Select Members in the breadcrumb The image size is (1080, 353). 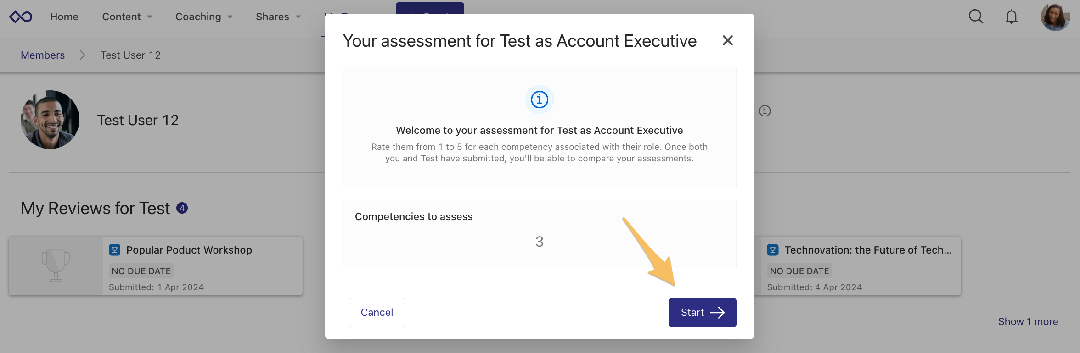click(42, 55)
